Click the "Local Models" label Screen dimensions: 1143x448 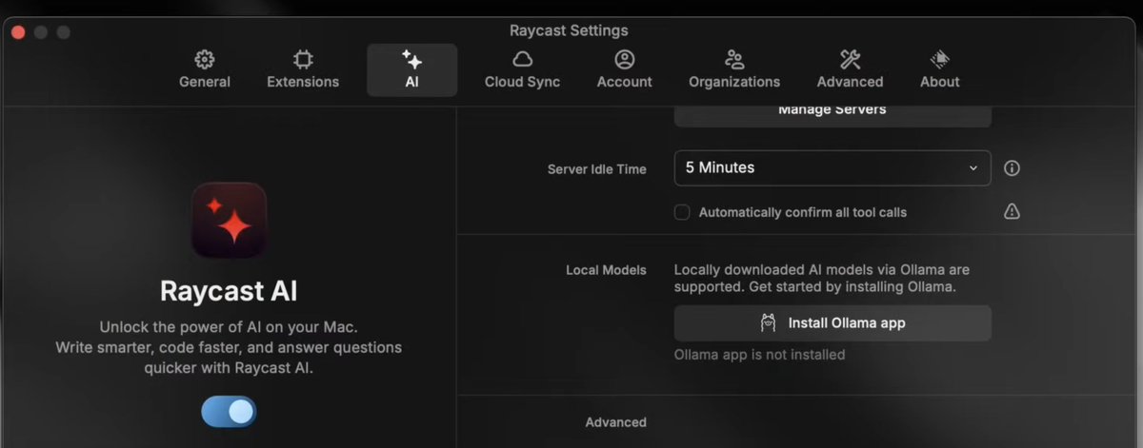tap(606, 270)
